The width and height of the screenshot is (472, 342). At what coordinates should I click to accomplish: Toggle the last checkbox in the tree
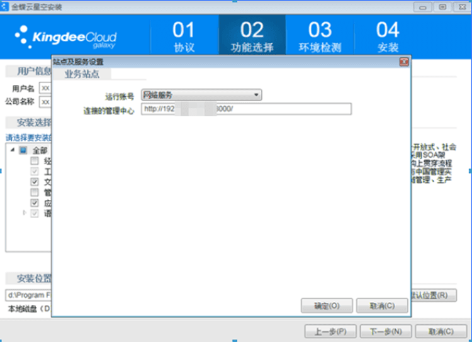point(35,213)
